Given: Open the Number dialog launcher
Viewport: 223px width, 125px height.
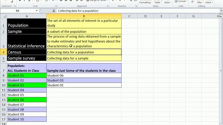Looking at the screenshot, I should (x=136, y=6).
